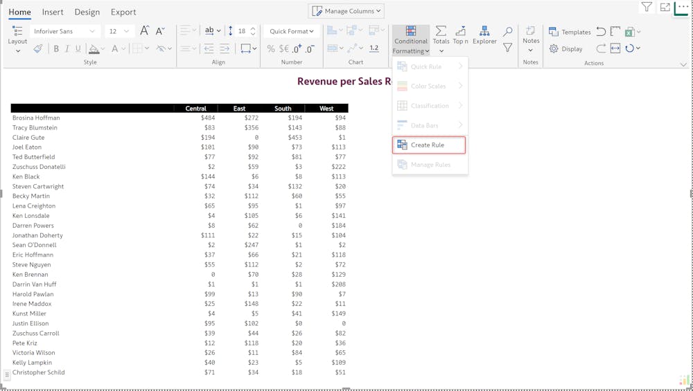Switch to the Home tab
This screenshot has width=693, height=391.
(x=20, y=12)
